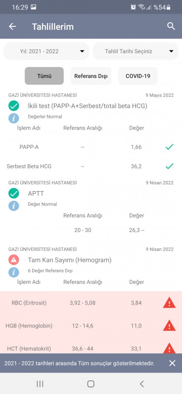Tap the pink alert icon for Hemogram
The width and height of the screenshot is (182, 394).
tap(14, 260)
